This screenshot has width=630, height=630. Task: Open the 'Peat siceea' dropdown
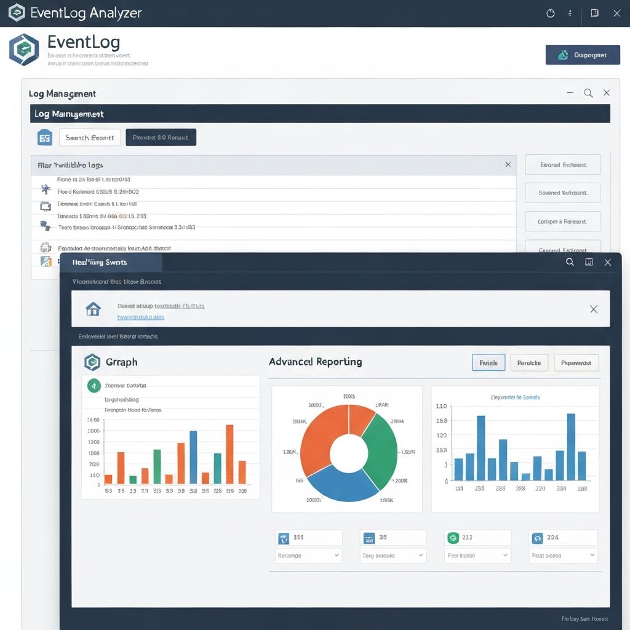click(x=563, y=556)
